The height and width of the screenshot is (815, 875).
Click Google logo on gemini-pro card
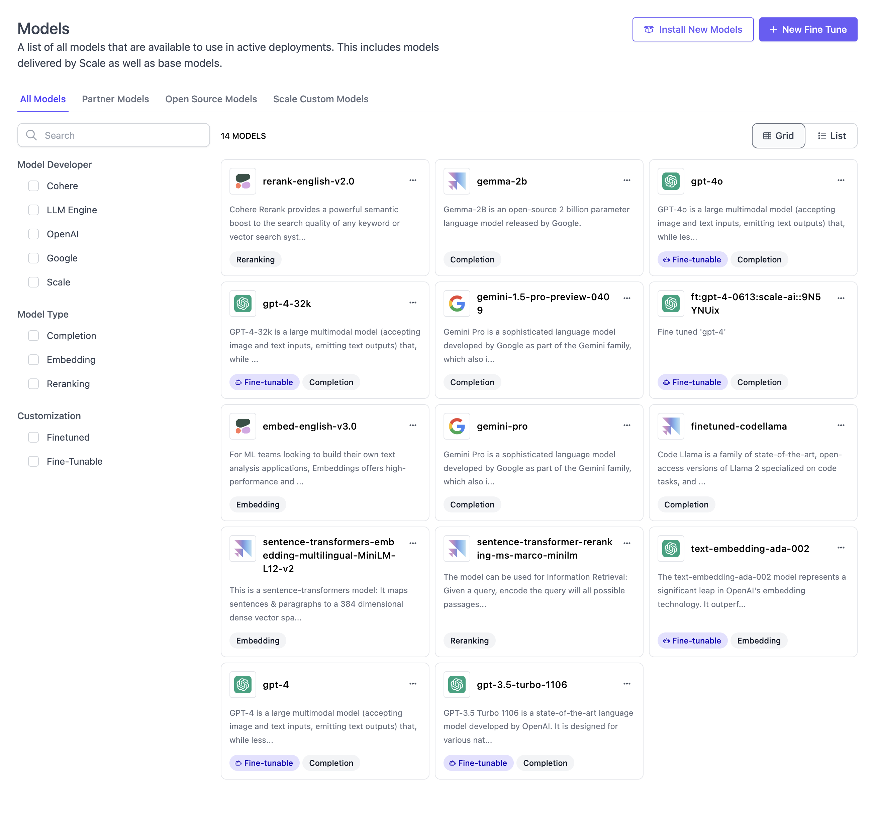457,426
